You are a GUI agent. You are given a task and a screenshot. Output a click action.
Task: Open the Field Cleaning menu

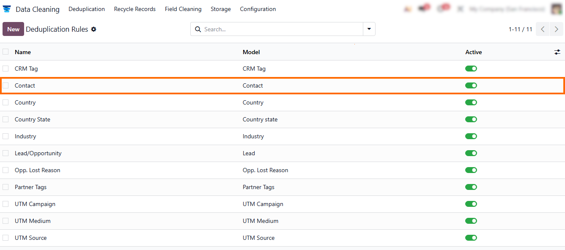(183, 9)
